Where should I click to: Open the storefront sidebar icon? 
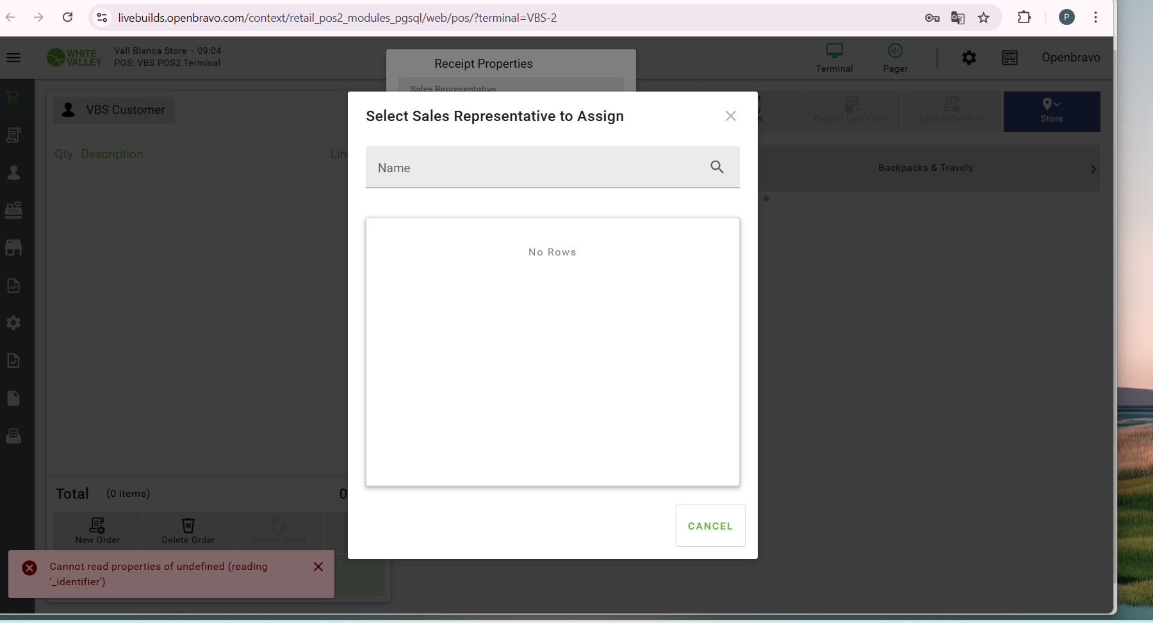coord(13,248)
